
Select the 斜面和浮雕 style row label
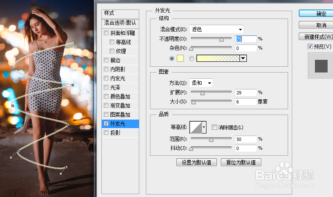(x=122, y=33)
